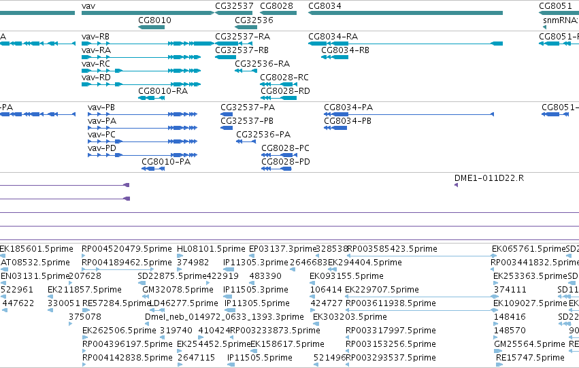The image size is (579, 368).
Task: Click the GM25564.5prime EST label
Action: click(529, 345)
